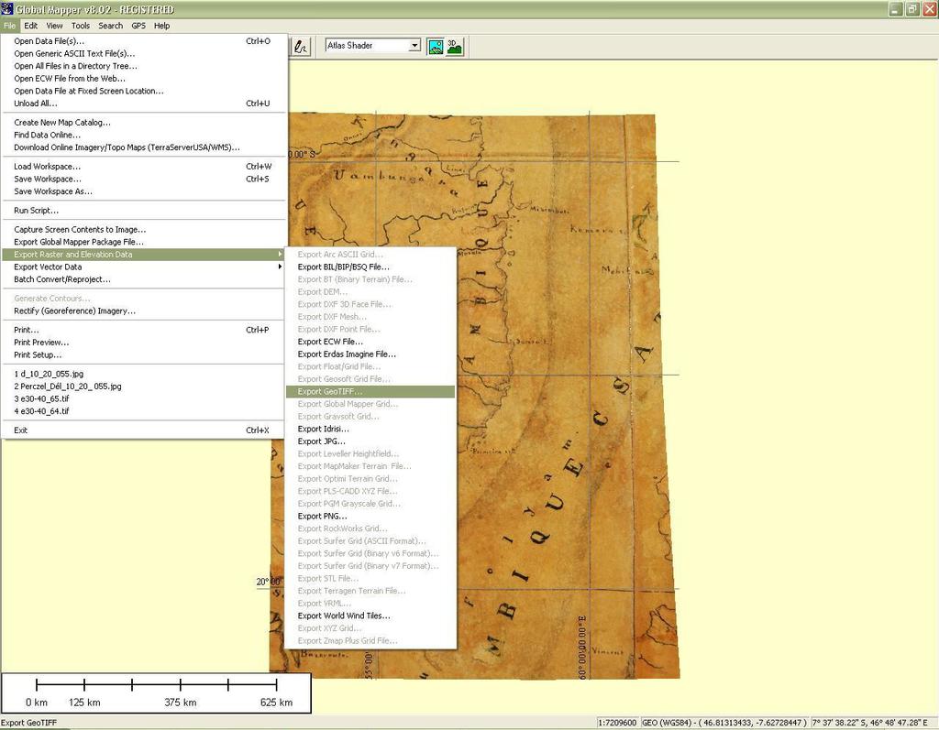Choose Export World Wind Tiles

pos(370,616)
